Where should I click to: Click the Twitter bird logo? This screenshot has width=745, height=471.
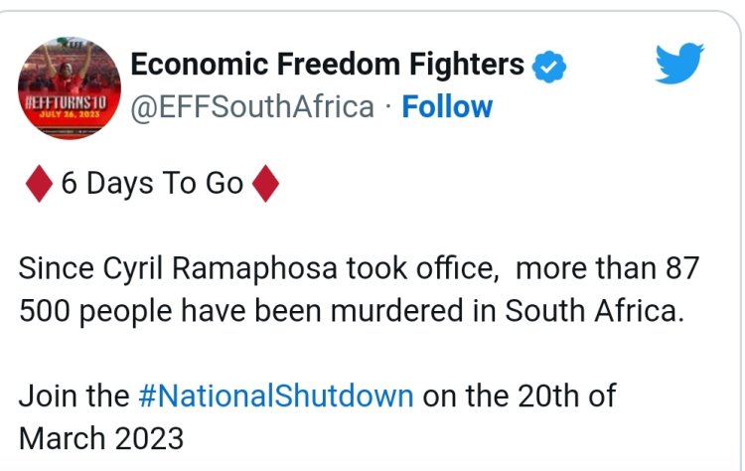(x=682, y=65)
